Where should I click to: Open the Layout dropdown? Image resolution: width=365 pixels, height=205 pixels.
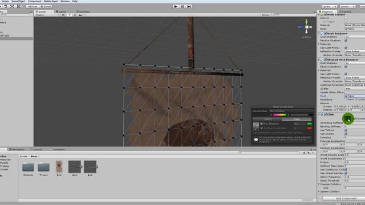[347, 6]
